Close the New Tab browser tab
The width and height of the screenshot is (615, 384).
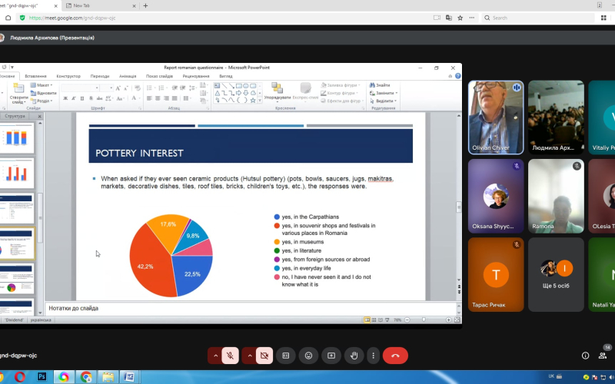[x=134, y=6]
